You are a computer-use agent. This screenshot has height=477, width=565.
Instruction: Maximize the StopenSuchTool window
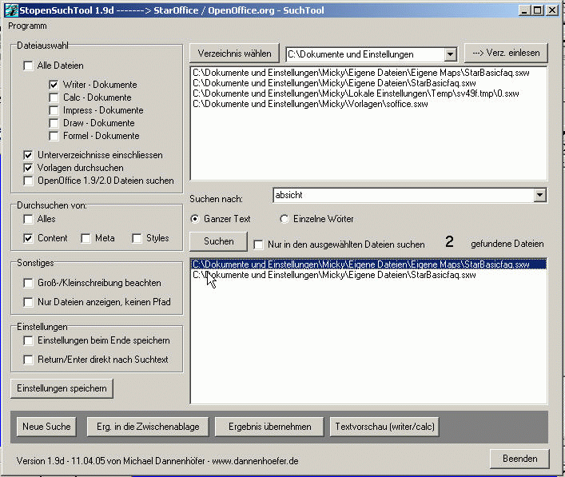pos(537,10)
